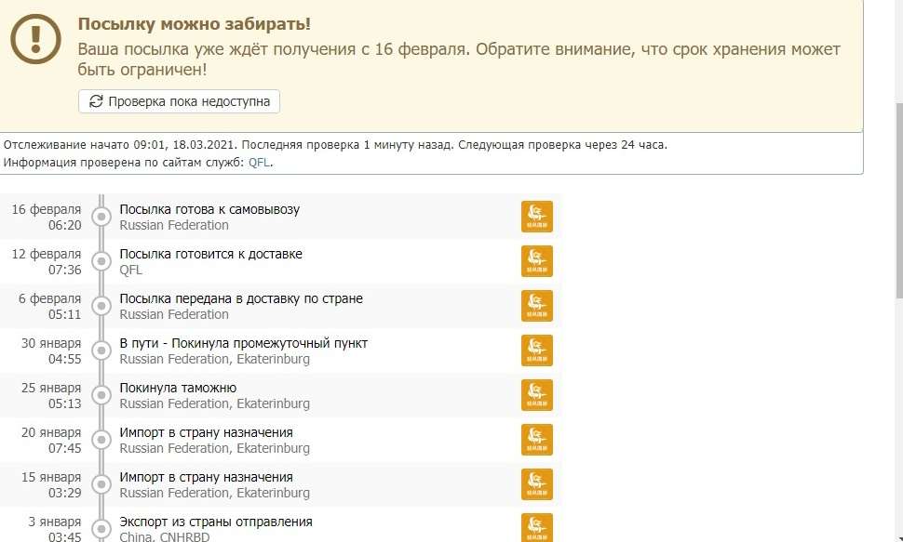
Task: Click the carrier icon on 'В пути' row
Action: pos(537,350)
